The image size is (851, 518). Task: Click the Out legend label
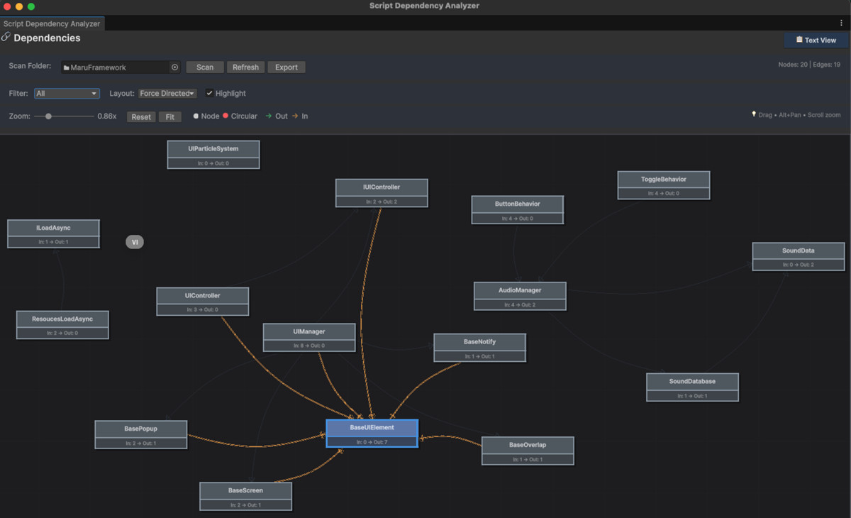[282, 116]
